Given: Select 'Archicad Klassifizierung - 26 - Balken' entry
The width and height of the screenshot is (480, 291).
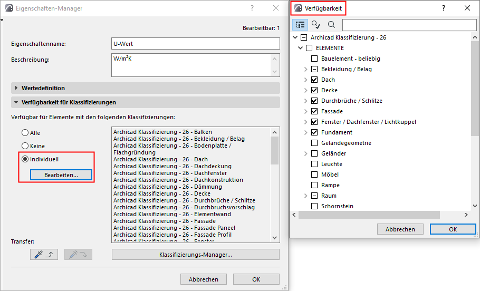Looking at the screenshot, I should 162,132.
